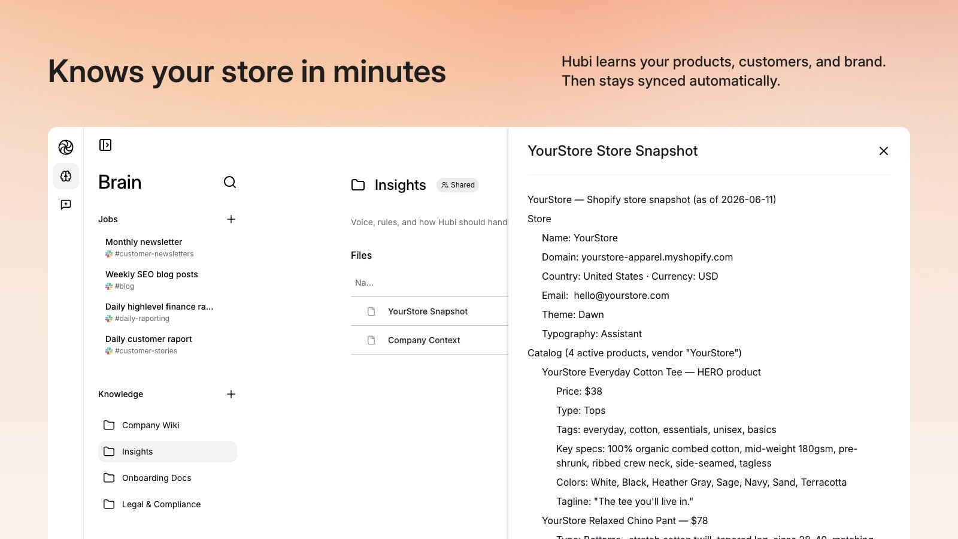Open the Monthly newsletter job
The width and height of the screenshot is (958, 539).
[x=144, y=242]
